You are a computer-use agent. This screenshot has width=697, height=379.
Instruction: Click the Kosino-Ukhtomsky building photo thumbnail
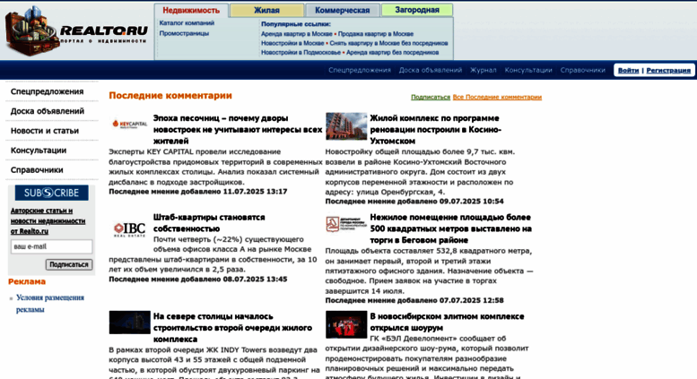coord(346,126)
